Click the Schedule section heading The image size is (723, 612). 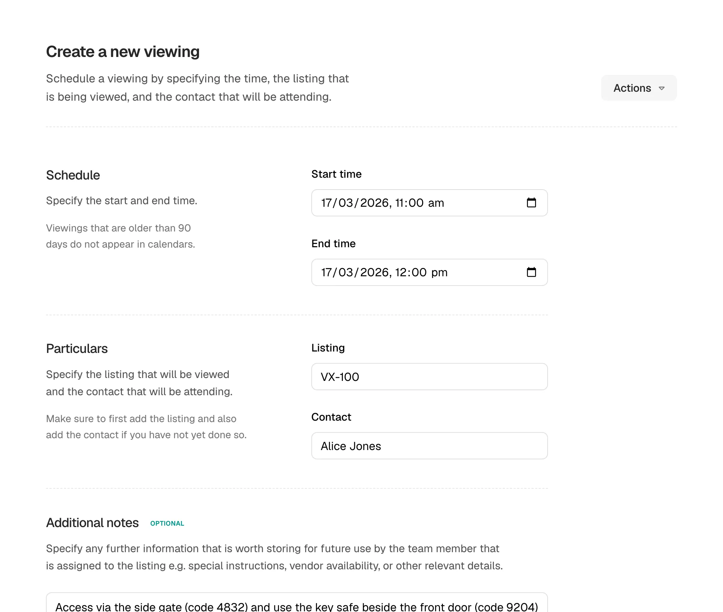tap(73, 175)
